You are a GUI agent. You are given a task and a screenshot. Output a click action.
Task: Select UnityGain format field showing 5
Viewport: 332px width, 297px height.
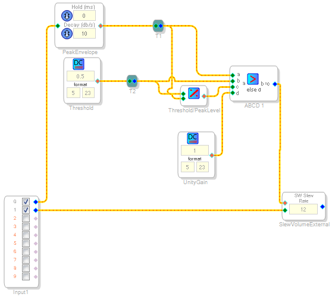pyautogui.click(x=187, y=167)
